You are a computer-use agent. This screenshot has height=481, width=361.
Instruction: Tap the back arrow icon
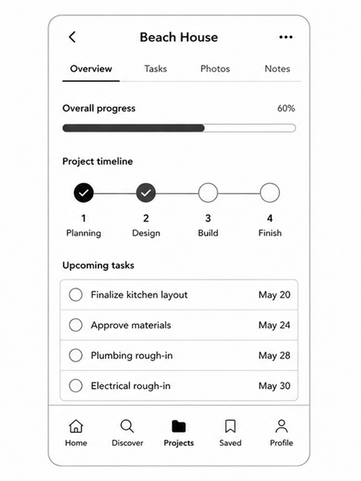click(72, 37)
